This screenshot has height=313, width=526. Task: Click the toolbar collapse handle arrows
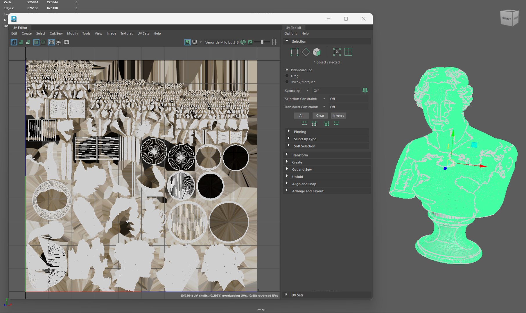tap(274, 42)
